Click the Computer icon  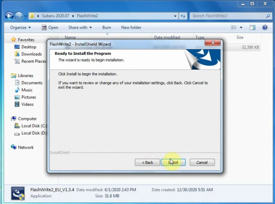(14, 119)
